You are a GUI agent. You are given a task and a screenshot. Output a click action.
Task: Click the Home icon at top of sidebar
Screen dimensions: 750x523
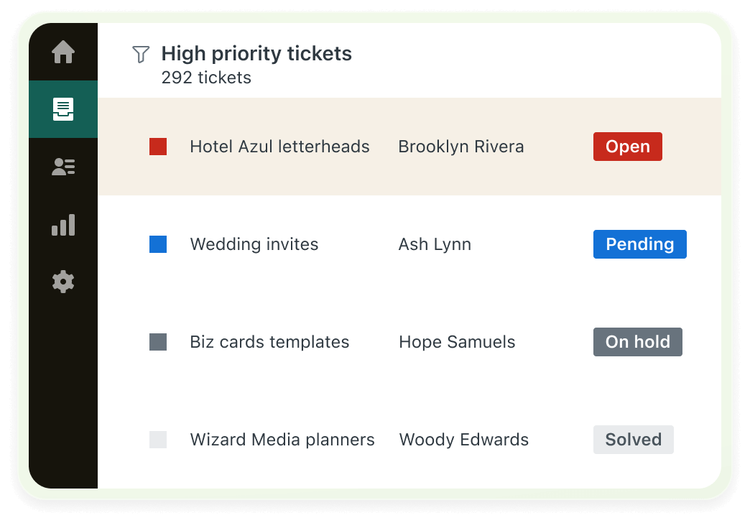(x=63, y=52)
